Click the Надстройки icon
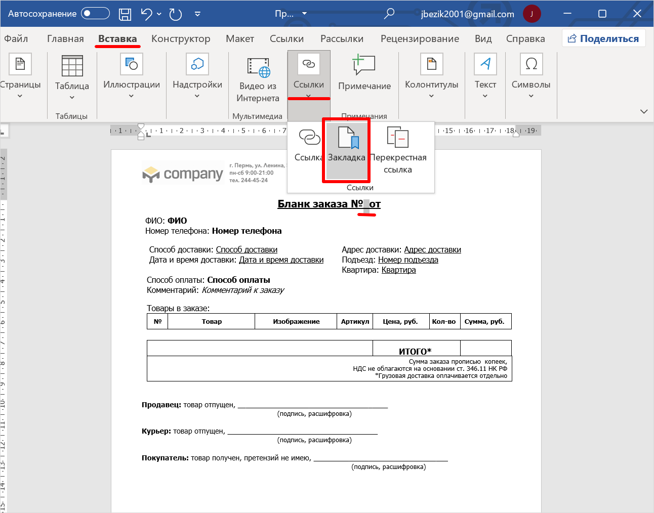 tap(197, 64)
